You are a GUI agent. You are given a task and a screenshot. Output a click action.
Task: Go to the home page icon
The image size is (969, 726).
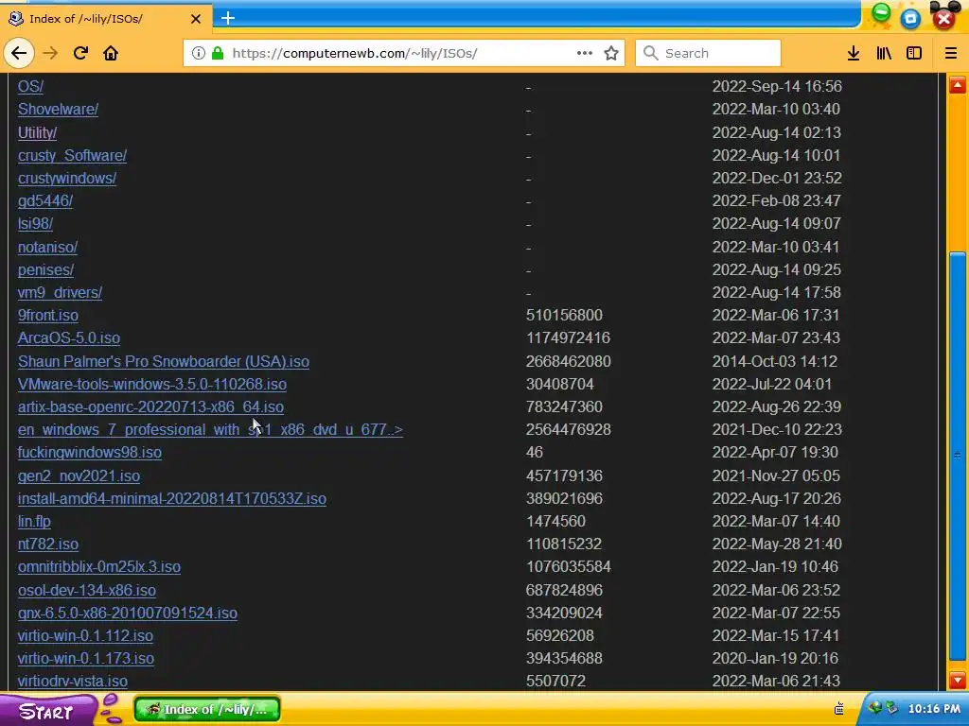[x=111, y=53]
